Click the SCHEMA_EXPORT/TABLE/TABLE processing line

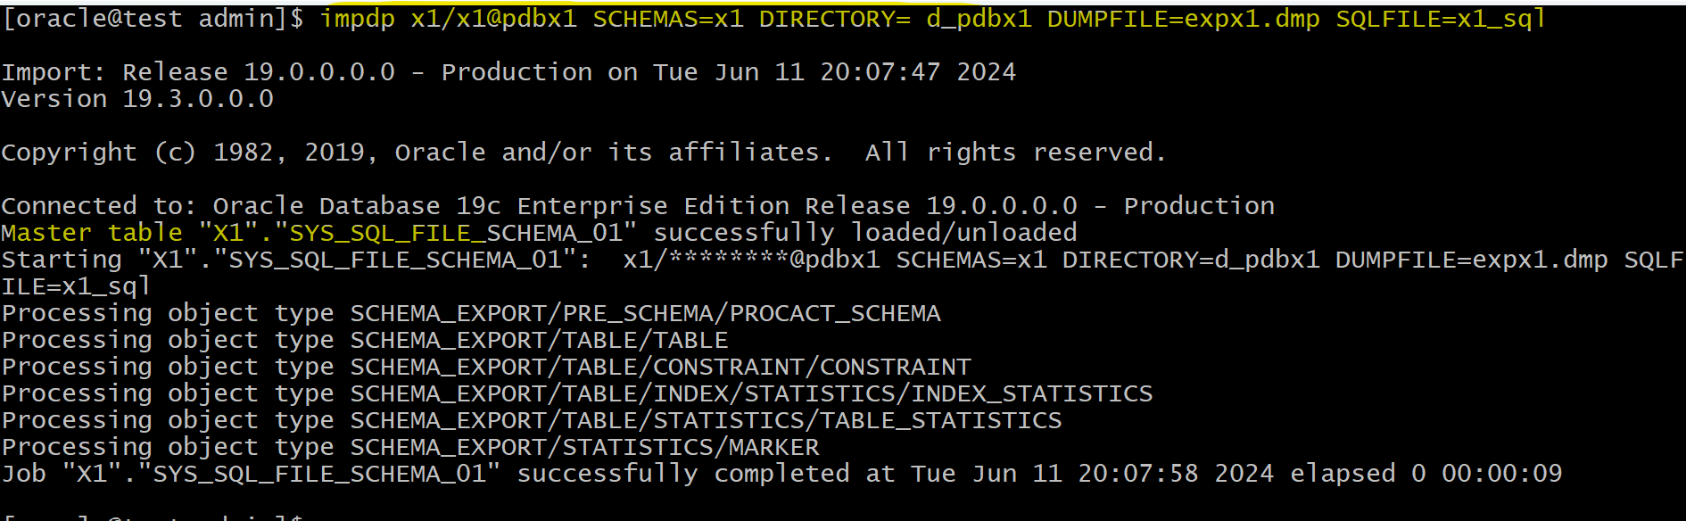pyautogui.click(x=365, y=340)
